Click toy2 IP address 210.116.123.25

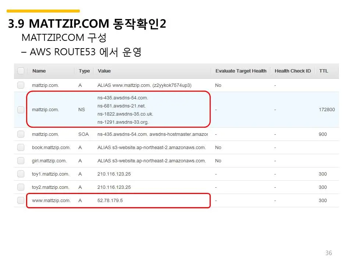coord(114,187)
